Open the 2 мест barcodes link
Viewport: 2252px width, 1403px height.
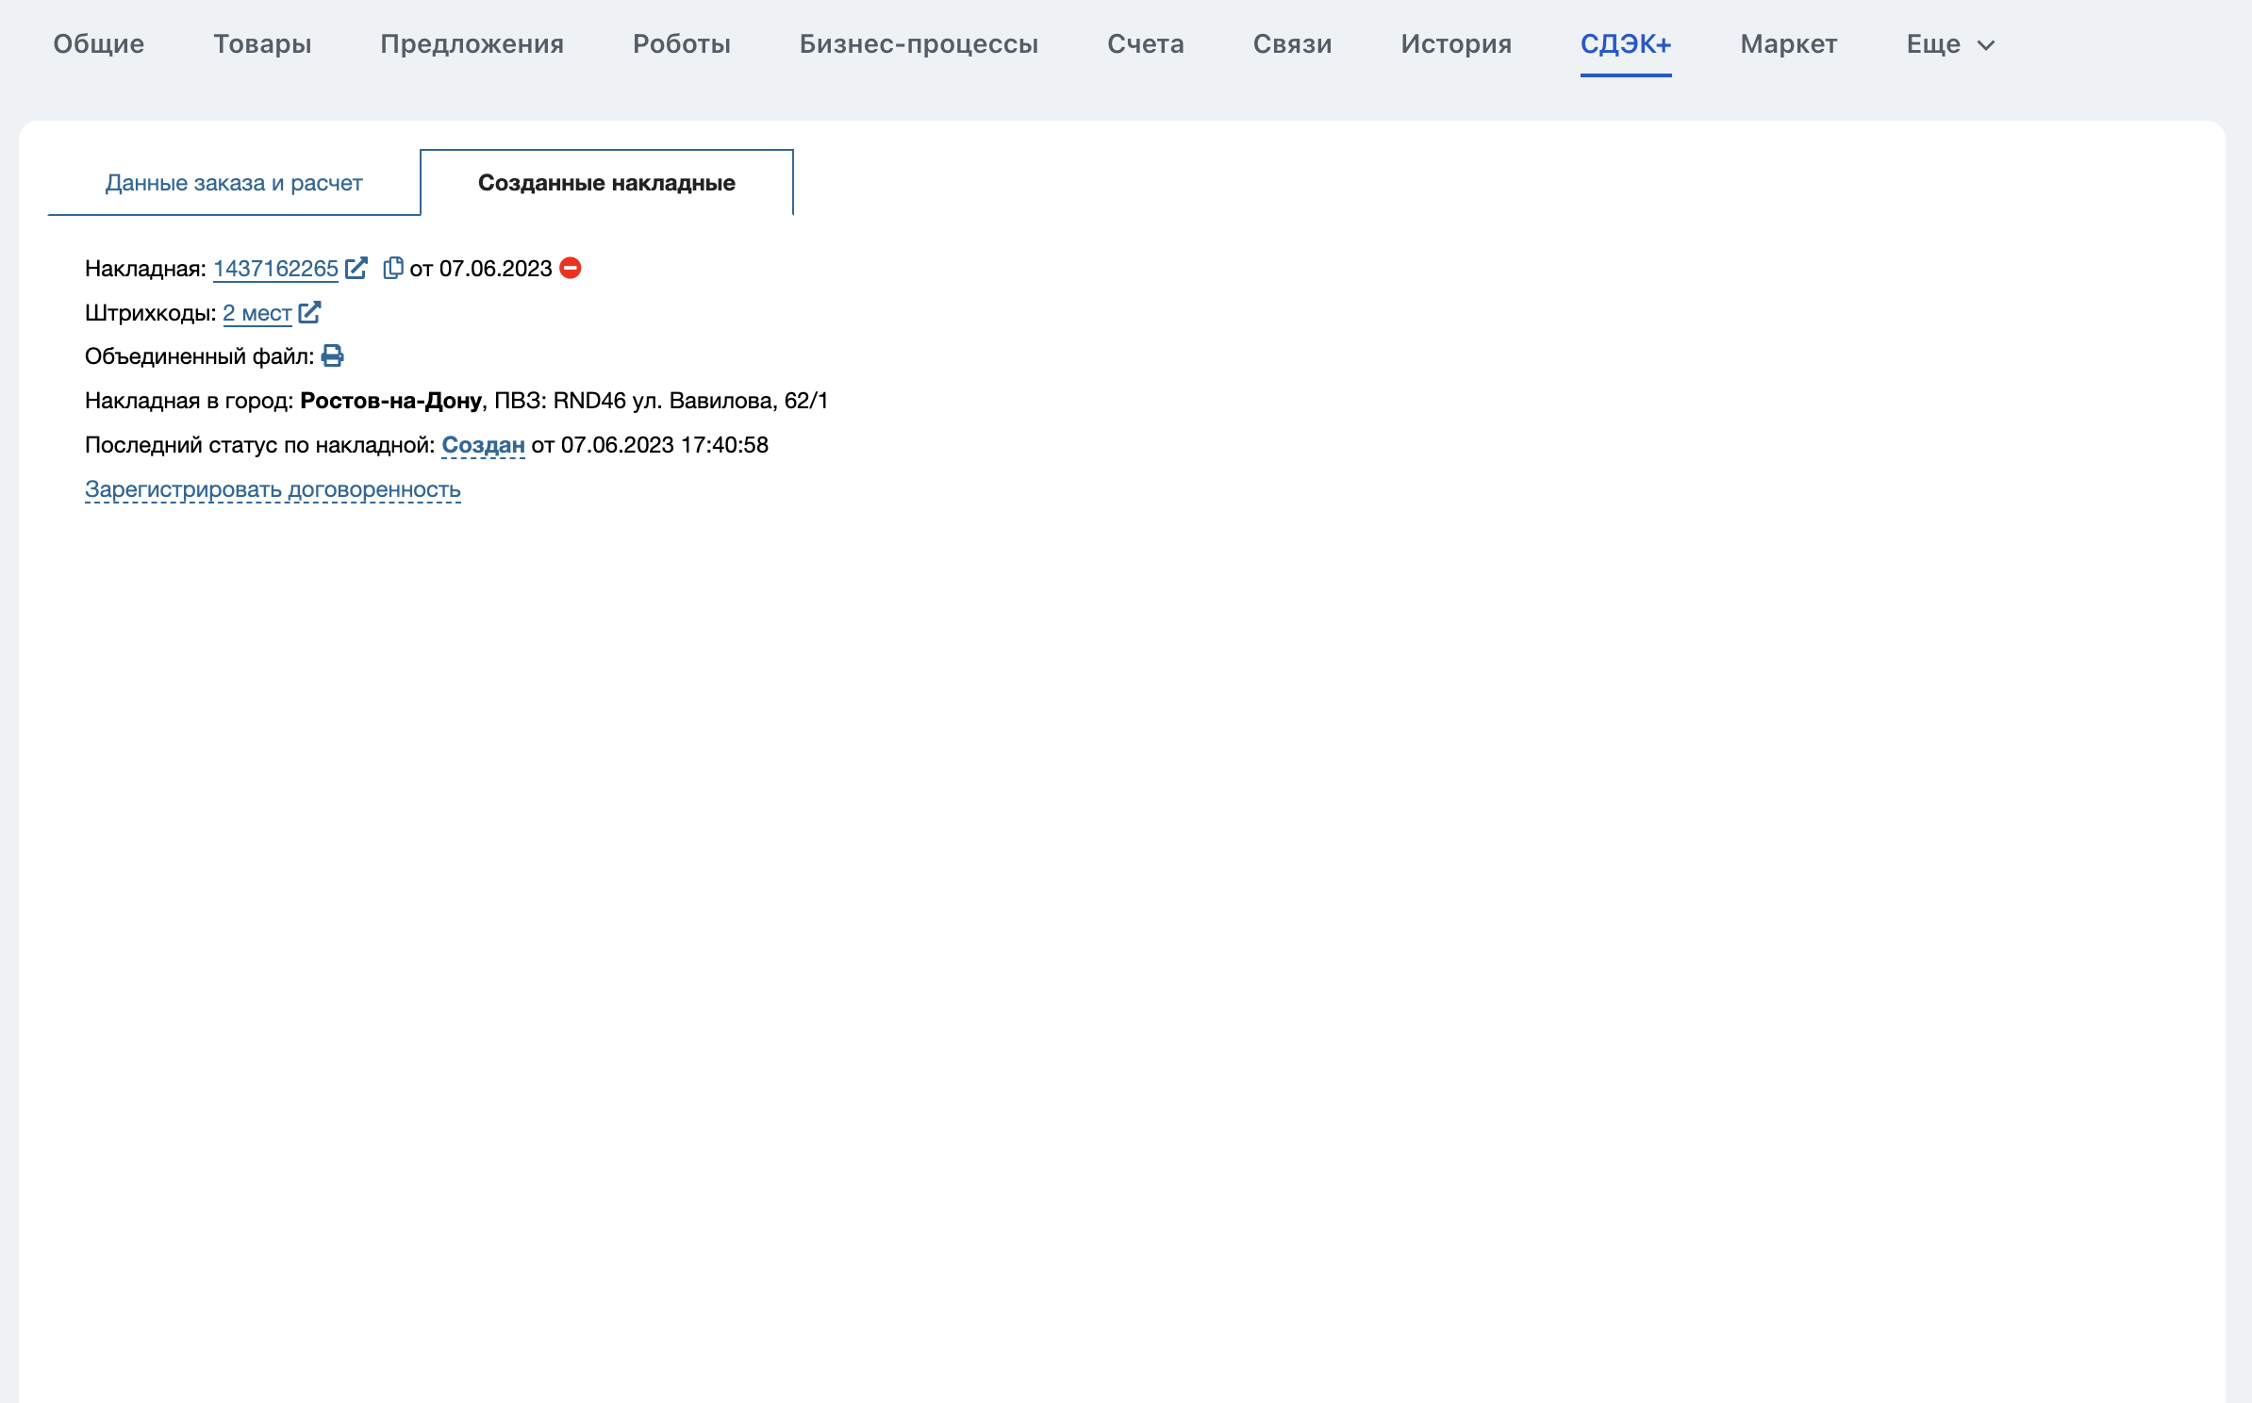[257, 313]
